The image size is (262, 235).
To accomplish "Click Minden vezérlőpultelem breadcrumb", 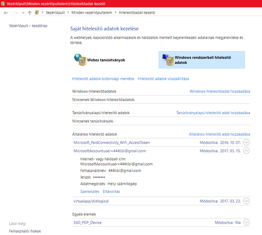I will 92,13.
